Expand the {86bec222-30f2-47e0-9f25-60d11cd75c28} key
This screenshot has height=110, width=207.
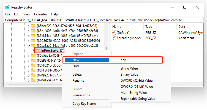pos(29,26)
